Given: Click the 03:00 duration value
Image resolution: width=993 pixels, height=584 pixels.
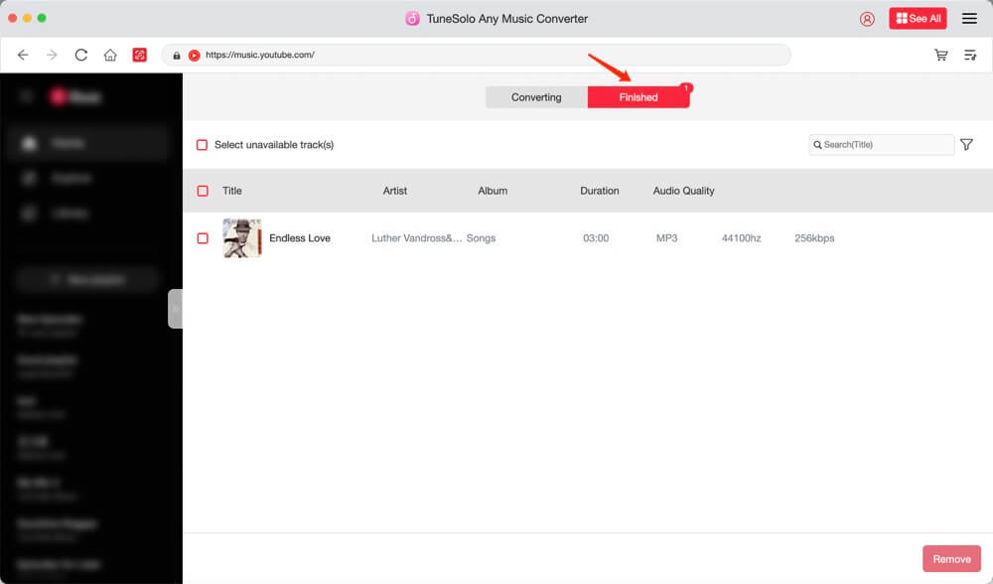Looking at the screenshot, I should 595,238.
